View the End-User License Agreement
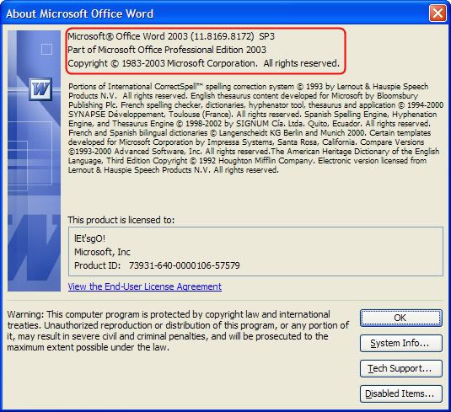 click(145, 286)
